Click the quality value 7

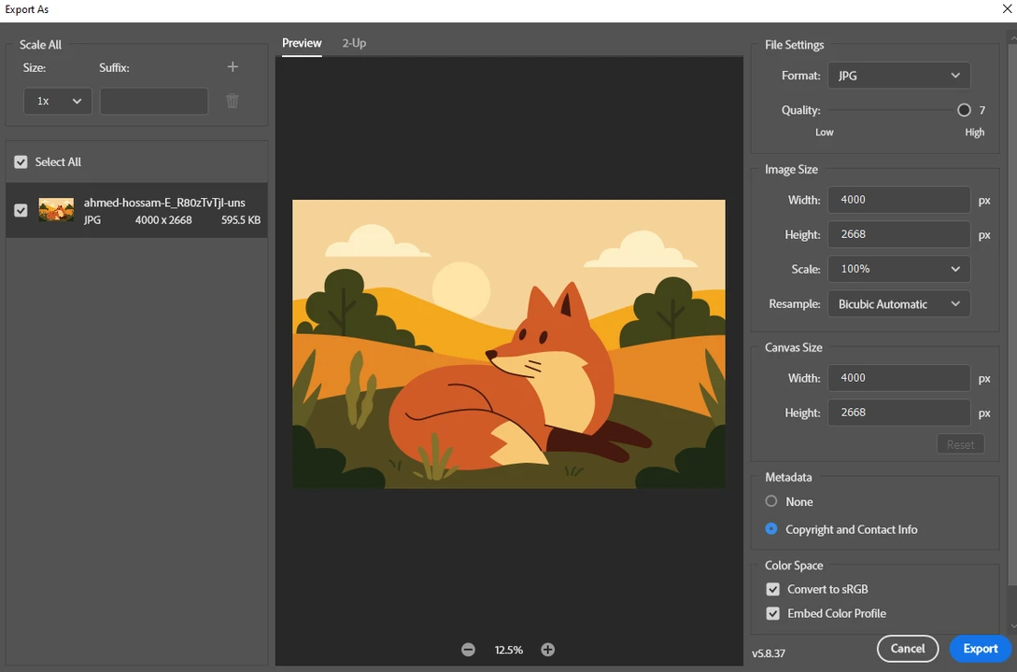pyautogui.click(x=982, y=110)
